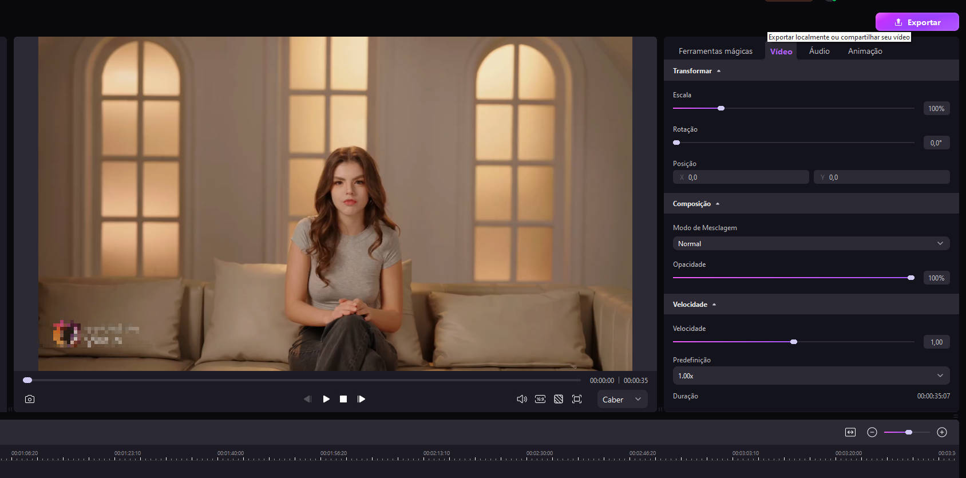Viewport: 966px width, 478px height.
Task: Open the Caber zoom fit dropdown
Action: pos(623,399)
